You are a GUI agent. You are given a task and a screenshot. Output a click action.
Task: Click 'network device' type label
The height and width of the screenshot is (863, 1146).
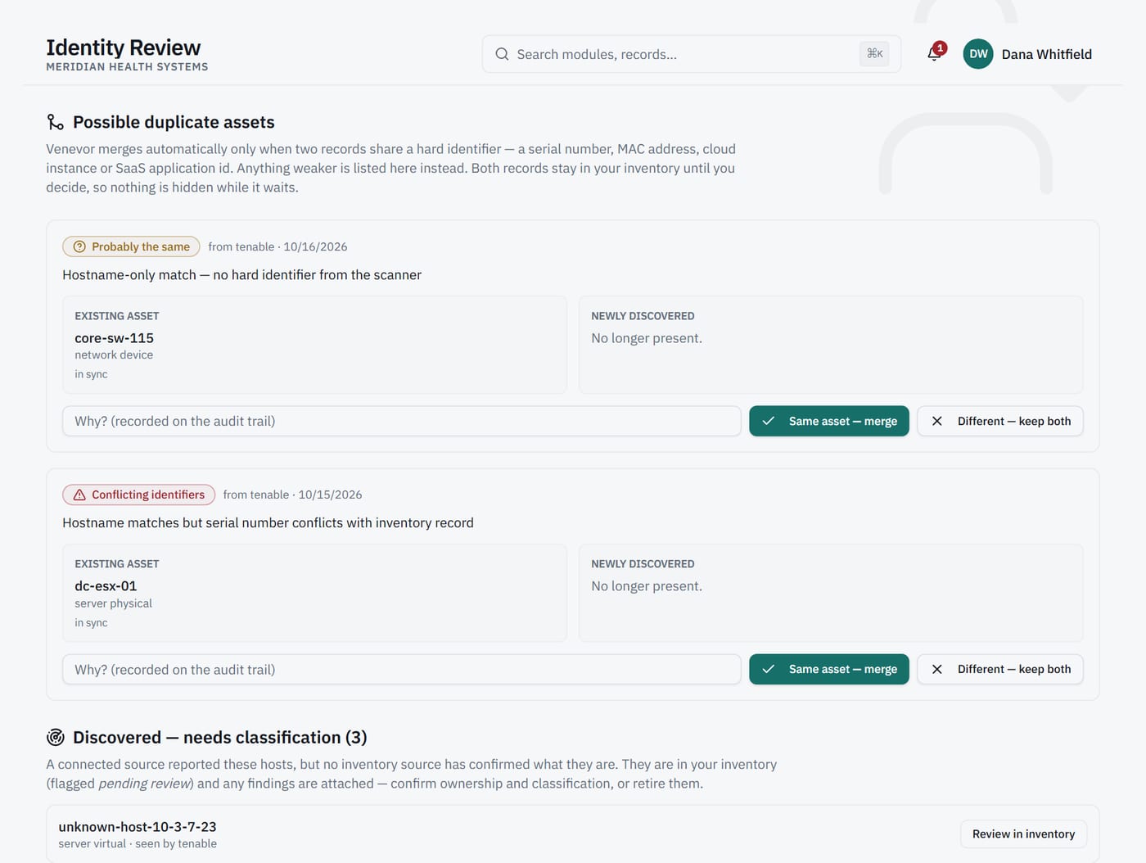pos(114,355)
